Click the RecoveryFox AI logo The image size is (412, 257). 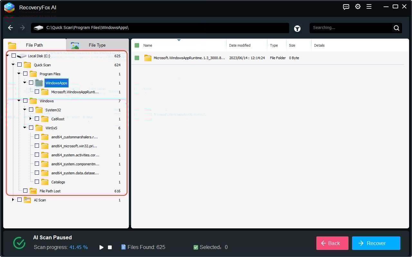click(9, 7)
